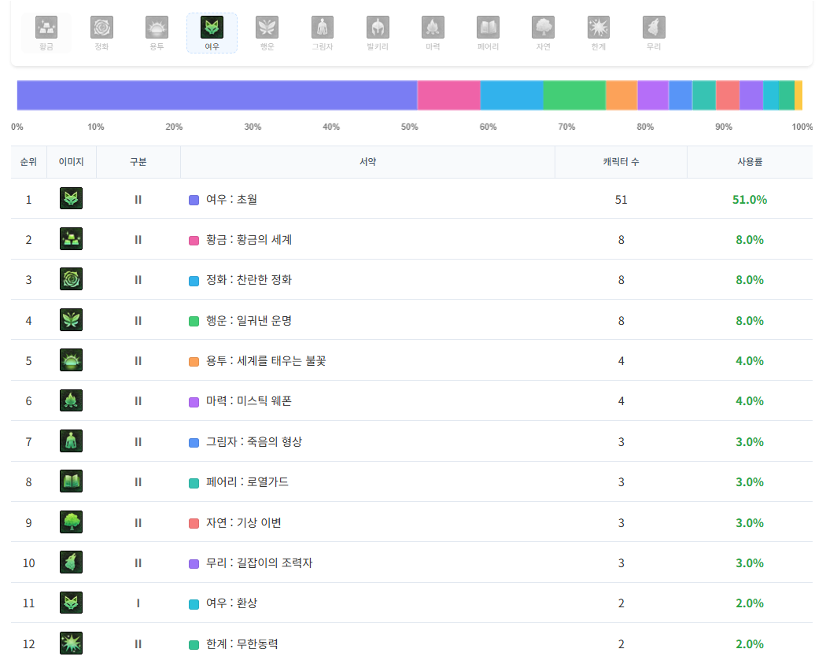
Task: Choose the 페어리 book filter icon
Action: 488,28
